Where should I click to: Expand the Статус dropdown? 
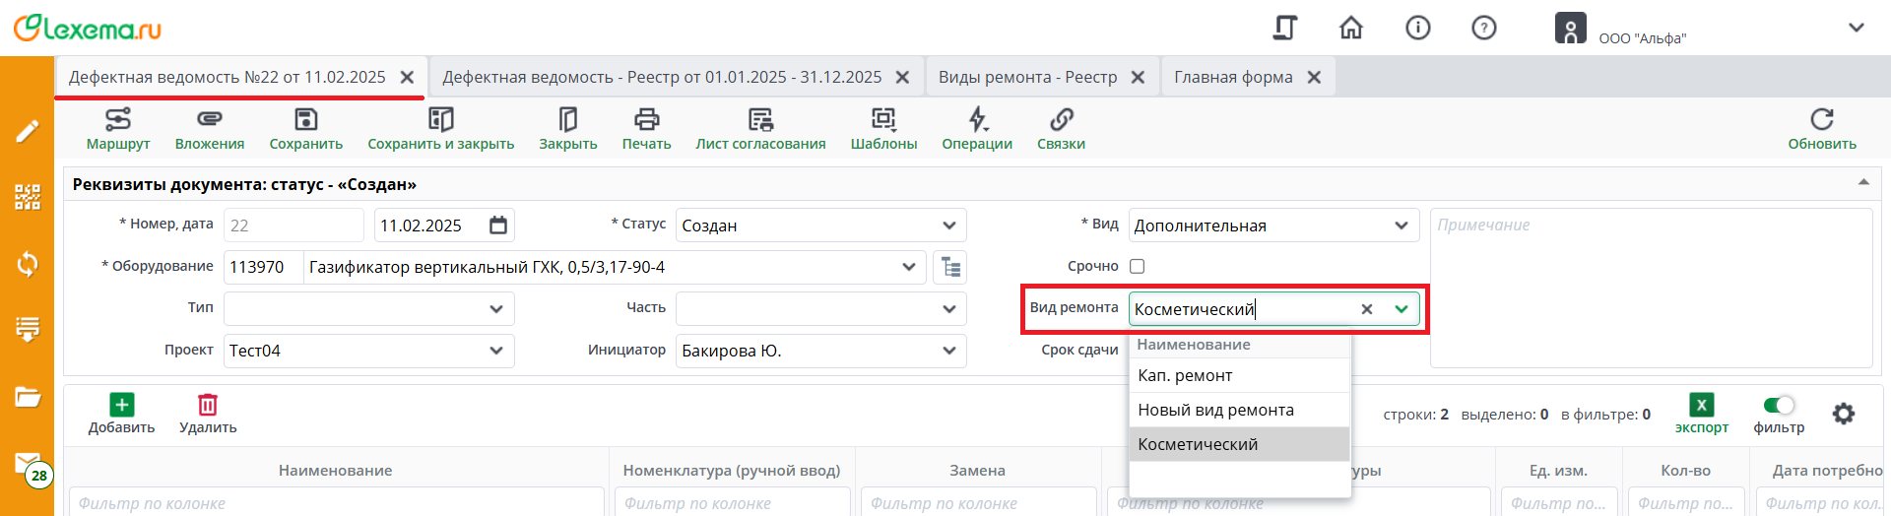948,226
